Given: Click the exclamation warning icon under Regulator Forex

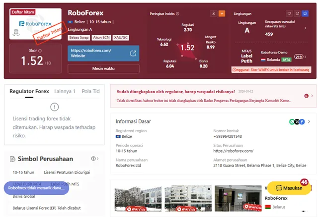Looking at the screenshot, I should [x=54, y=107].
